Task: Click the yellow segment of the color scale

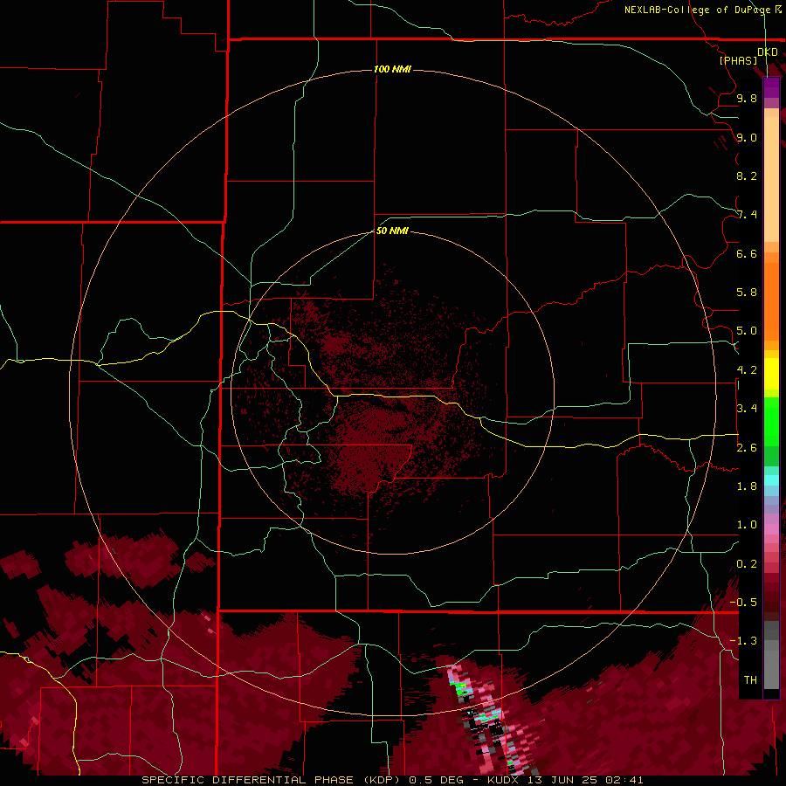Action: coord(771,374)
